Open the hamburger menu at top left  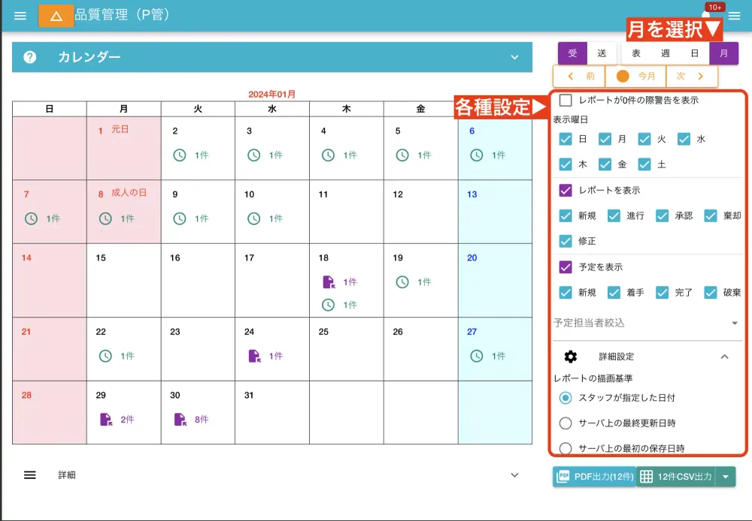pos(20,16)
